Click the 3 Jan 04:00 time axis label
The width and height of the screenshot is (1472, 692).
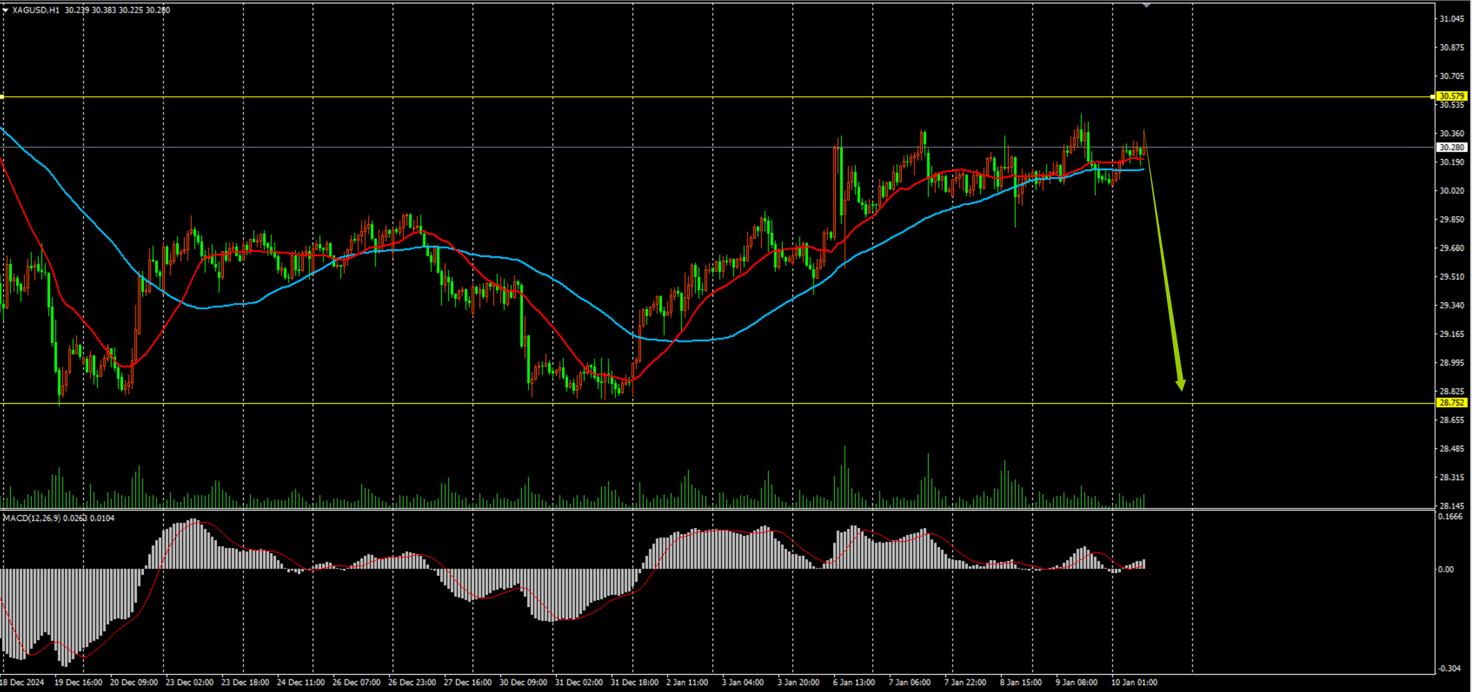pyautogui.click(x=743, y=683)
